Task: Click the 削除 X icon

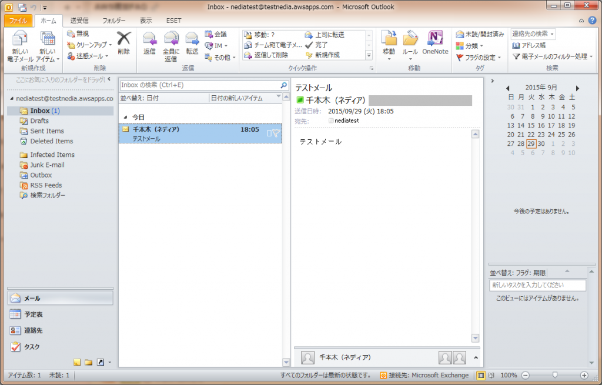Action: (123, 38)
